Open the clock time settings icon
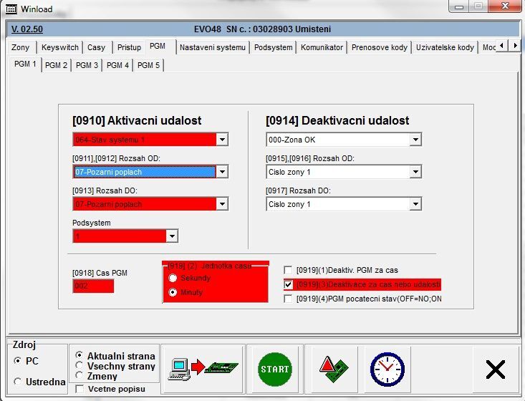This screenshot has height=401, width=525. pos(387,369)
